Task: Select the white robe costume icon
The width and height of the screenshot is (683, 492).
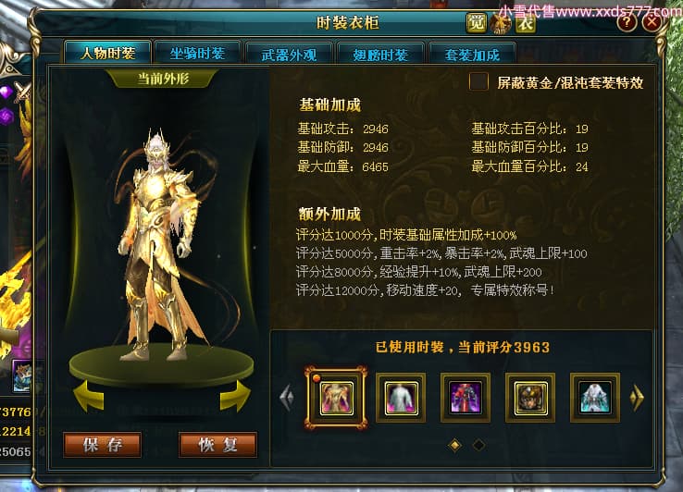Action: (x=401, y=398)
